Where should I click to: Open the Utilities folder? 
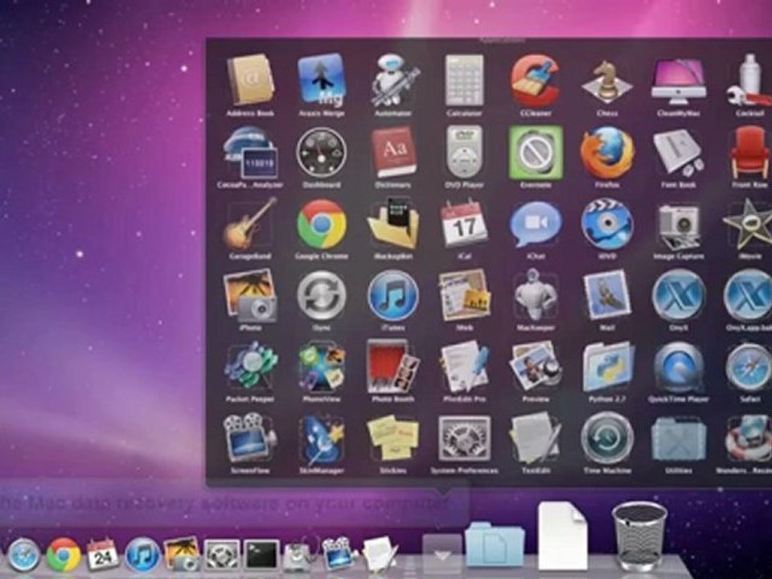[679, 439]
